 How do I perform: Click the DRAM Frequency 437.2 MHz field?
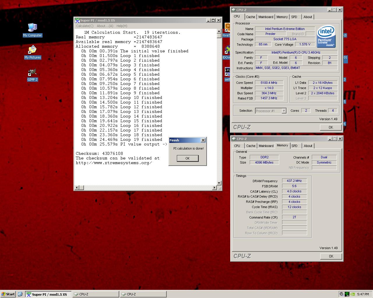coord(294,181)
